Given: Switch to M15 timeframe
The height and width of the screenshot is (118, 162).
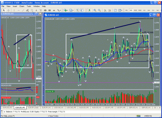Looking at the screenshot, I should [x=135, y=10].
